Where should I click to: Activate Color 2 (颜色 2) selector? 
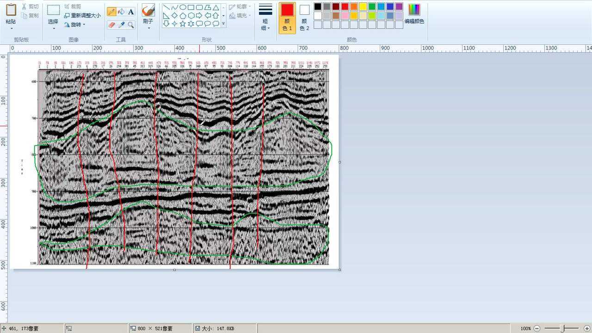pyautogui.click(x=304, y=18)
